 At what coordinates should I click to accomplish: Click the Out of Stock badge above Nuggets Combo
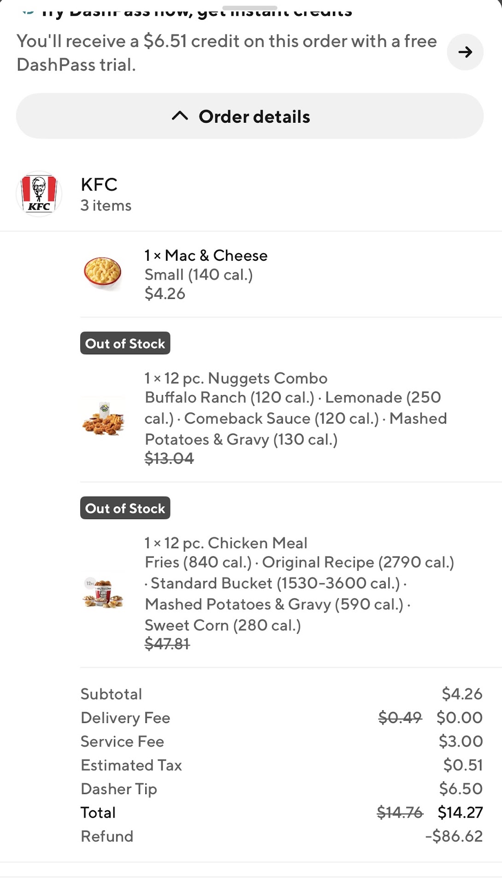pyautogui.click(x=125, y=343)
